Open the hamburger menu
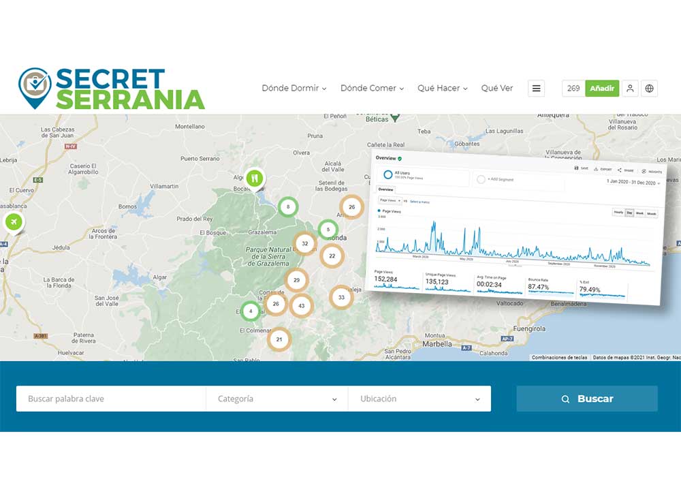The width and height of the screenshot is (681, 494). [x=537, y=89]
